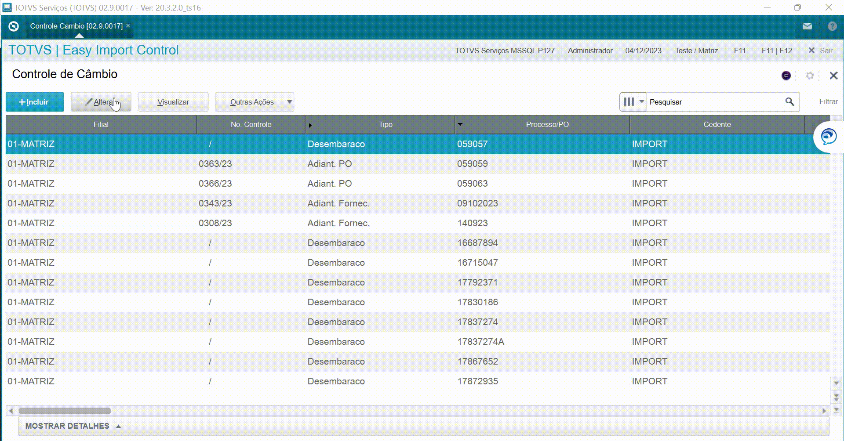Open the Outras Ações dropdown
The height and width of the screenshot is (441, 844).
255,102
